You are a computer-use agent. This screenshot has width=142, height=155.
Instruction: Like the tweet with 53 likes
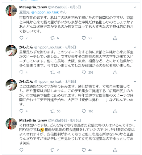pyautogui.click(x=84, y=38)
